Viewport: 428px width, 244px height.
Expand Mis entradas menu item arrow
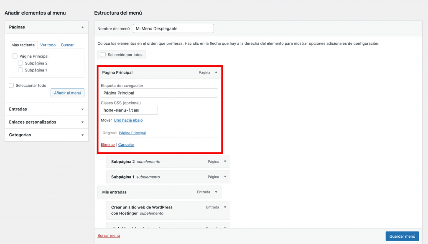click(x=216, y=192)
